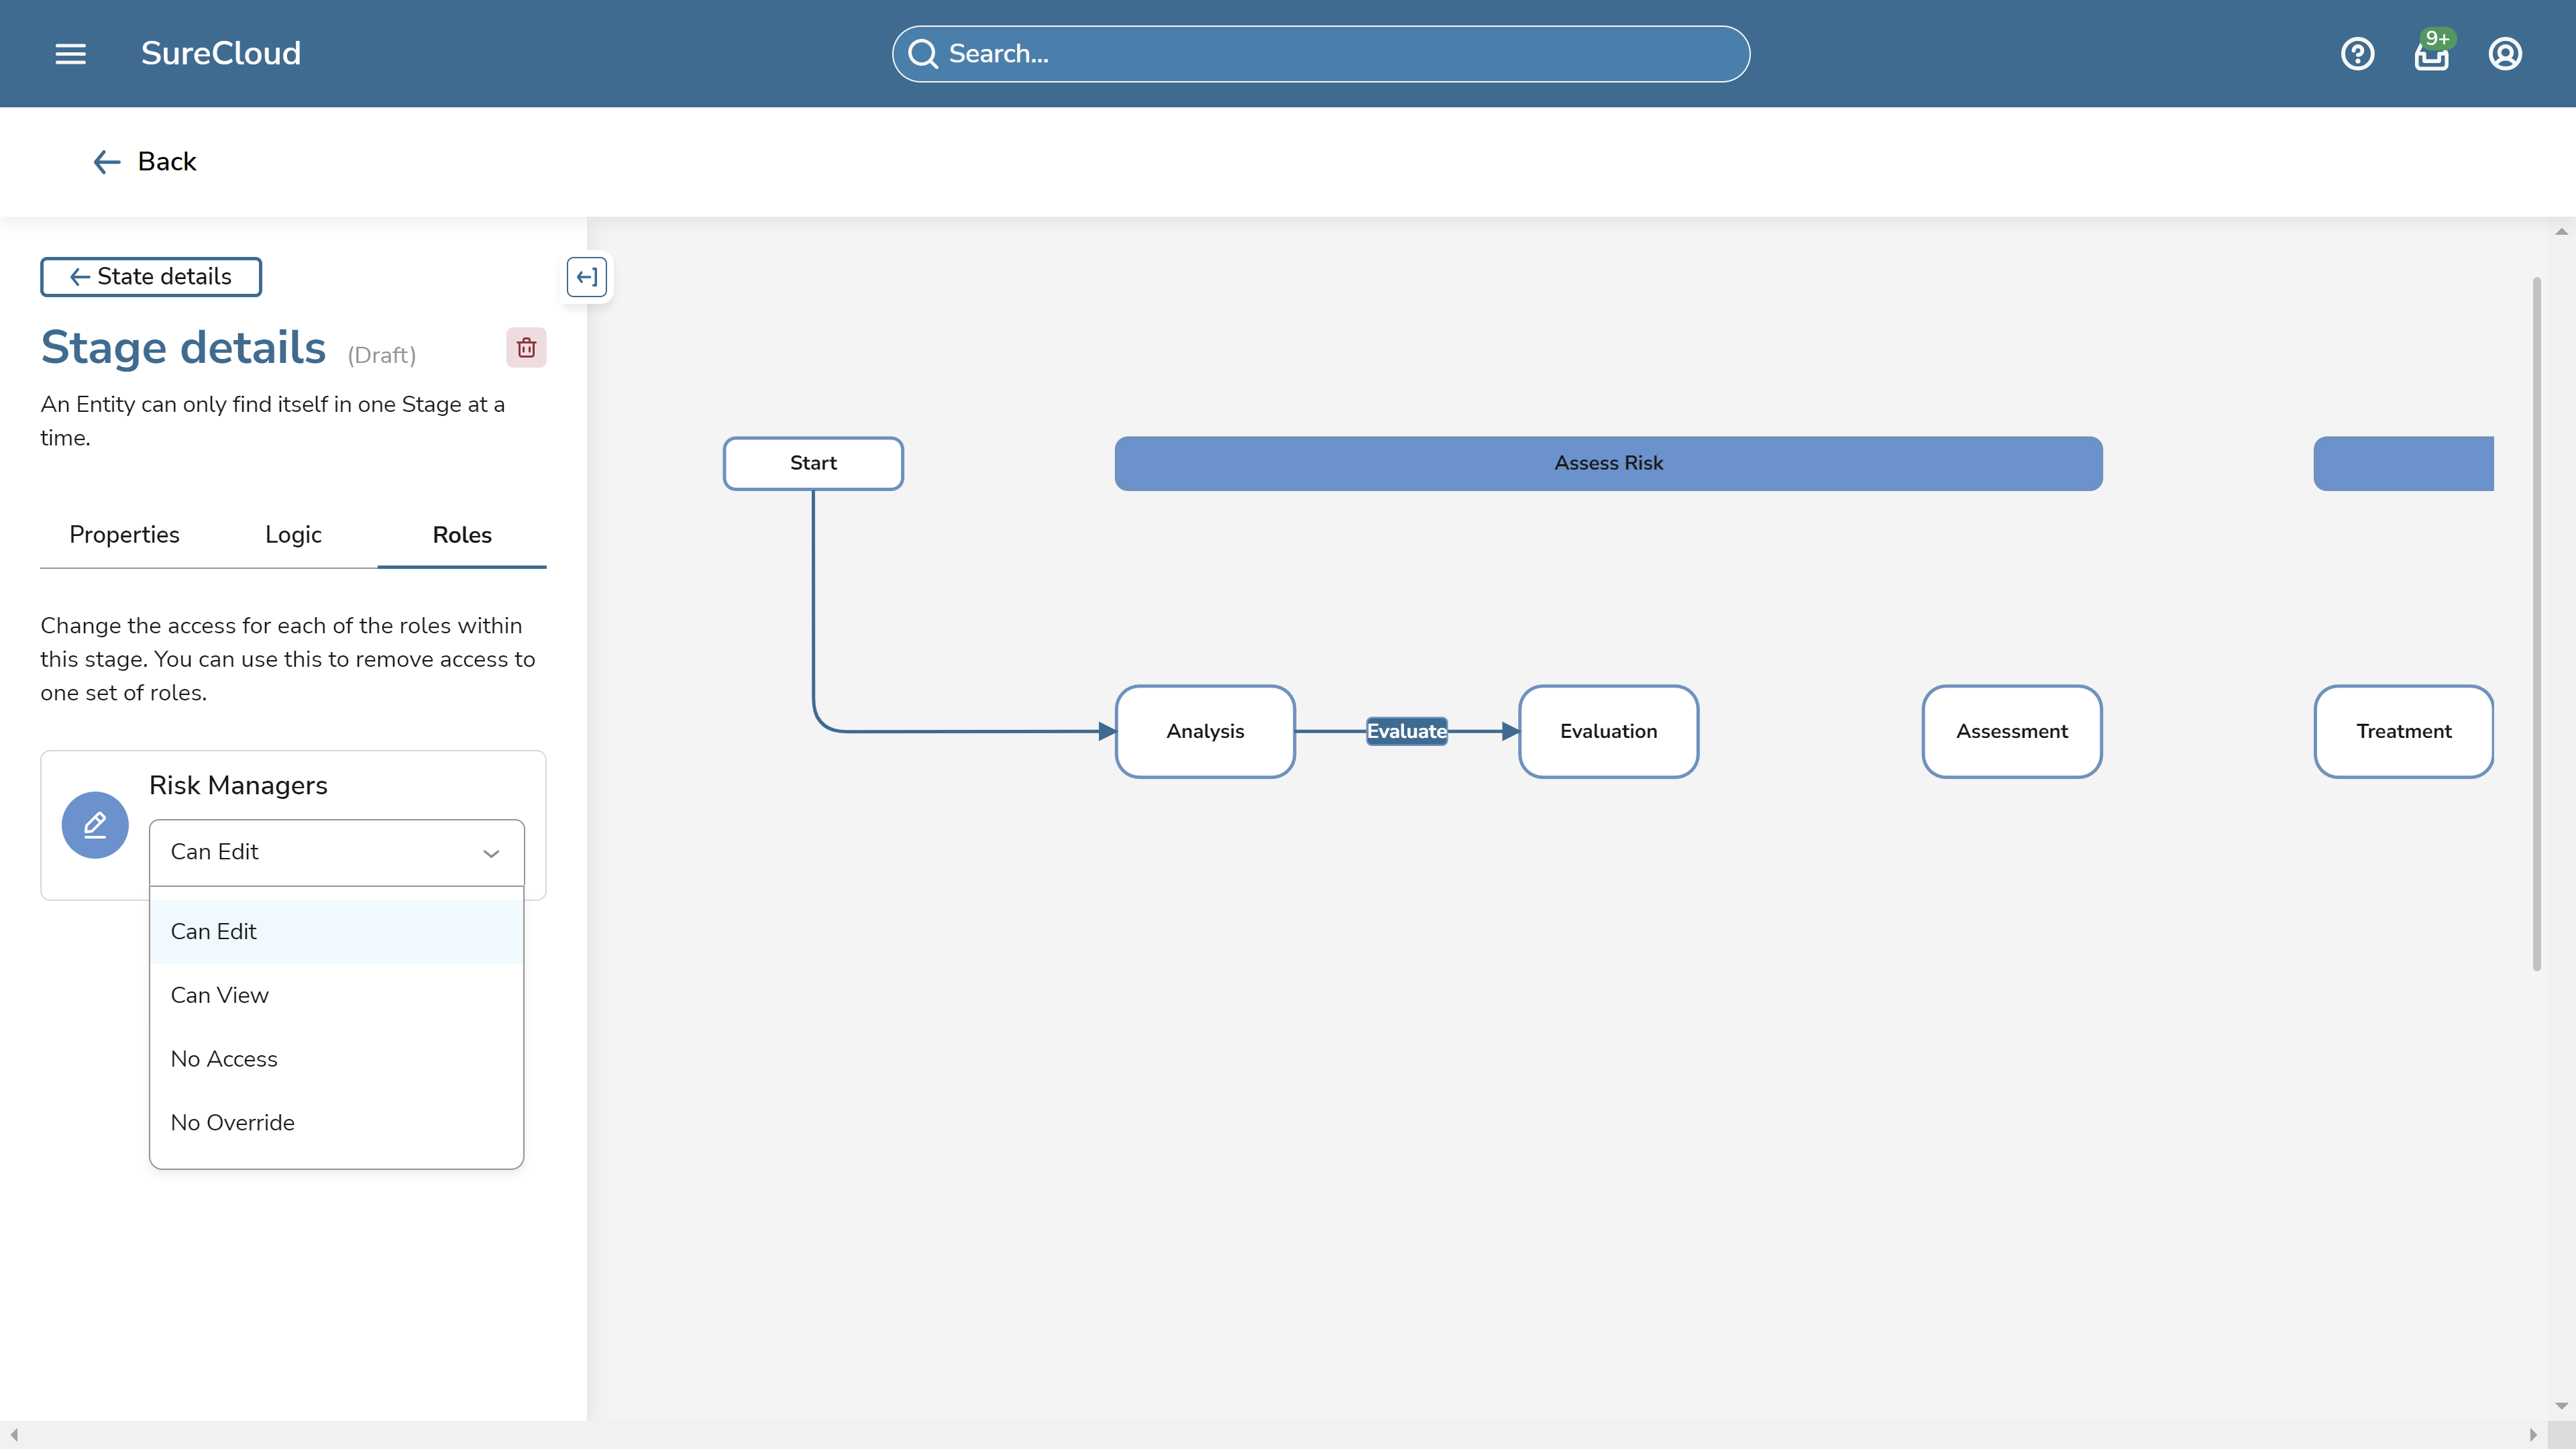
Task: Select Can View for Risk Managers
Action: (x=219, y=994)
